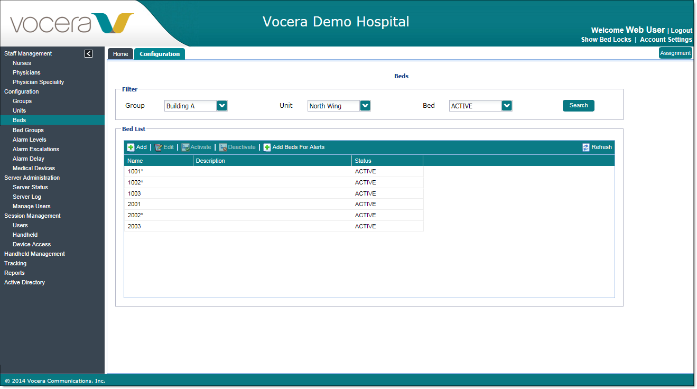The image size is (697, 389).
Task: Open Manage Users in sidebar
Action: 32,206
